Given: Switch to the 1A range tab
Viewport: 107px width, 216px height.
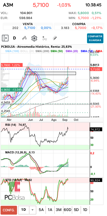Looking at the screenshot, I should click(50, 210).
